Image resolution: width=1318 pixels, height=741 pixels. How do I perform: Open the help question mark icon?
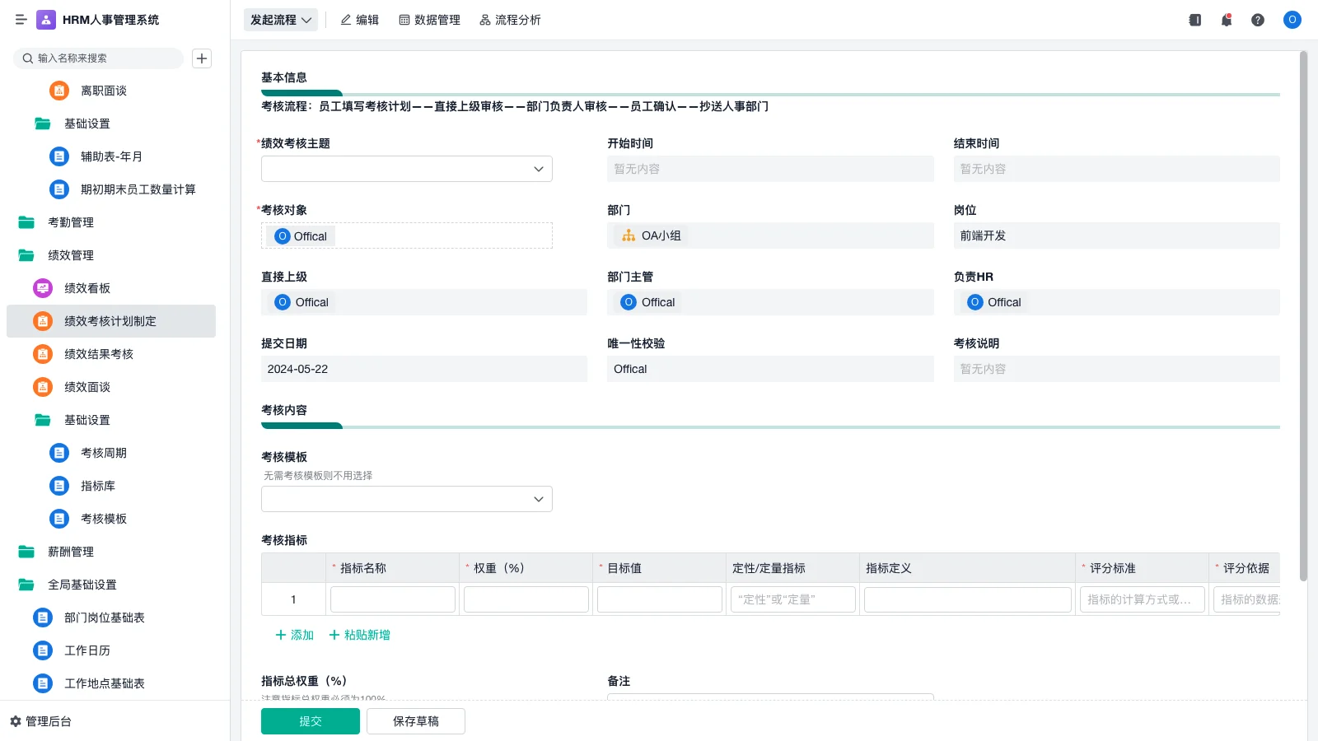pyautogui.click(x=1259, y=20)
